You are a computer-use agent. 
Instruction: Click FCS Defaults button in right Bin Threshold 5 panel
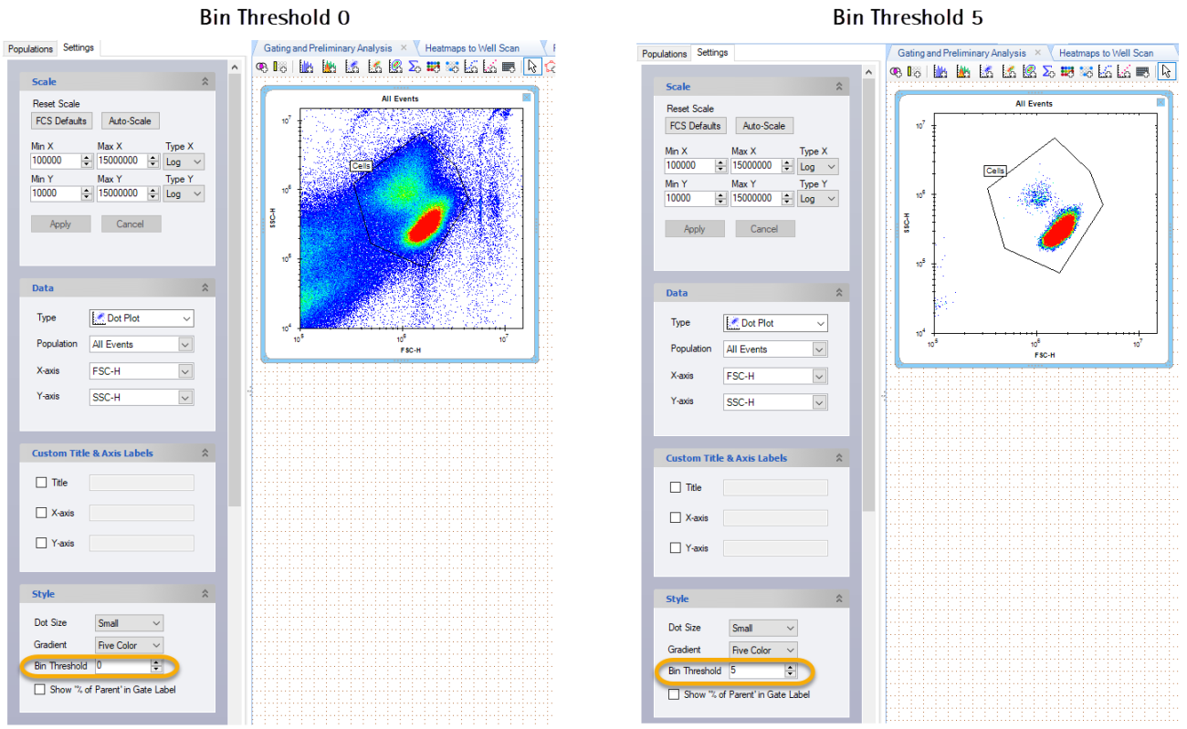(695, 126)
